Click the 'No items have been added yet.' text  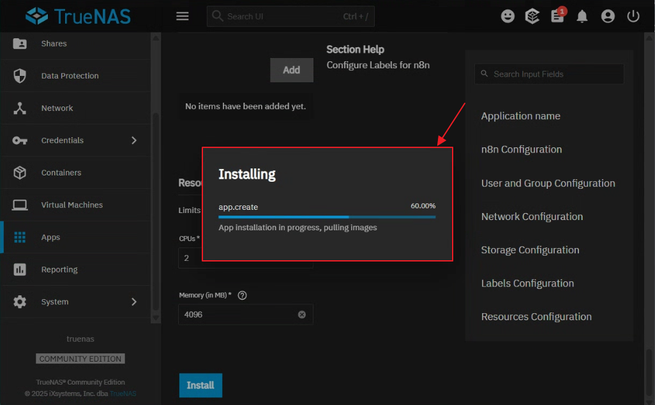coord(246,106)
